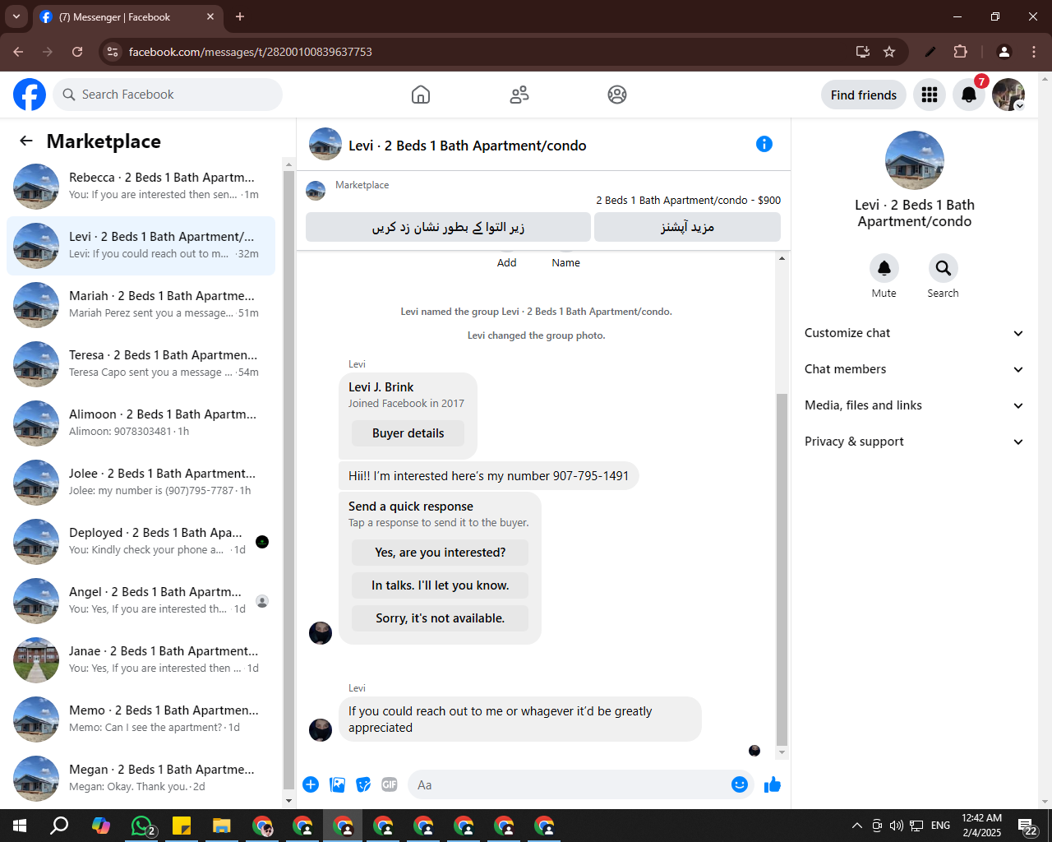Send a thumbs-up like

coord(773,784)
